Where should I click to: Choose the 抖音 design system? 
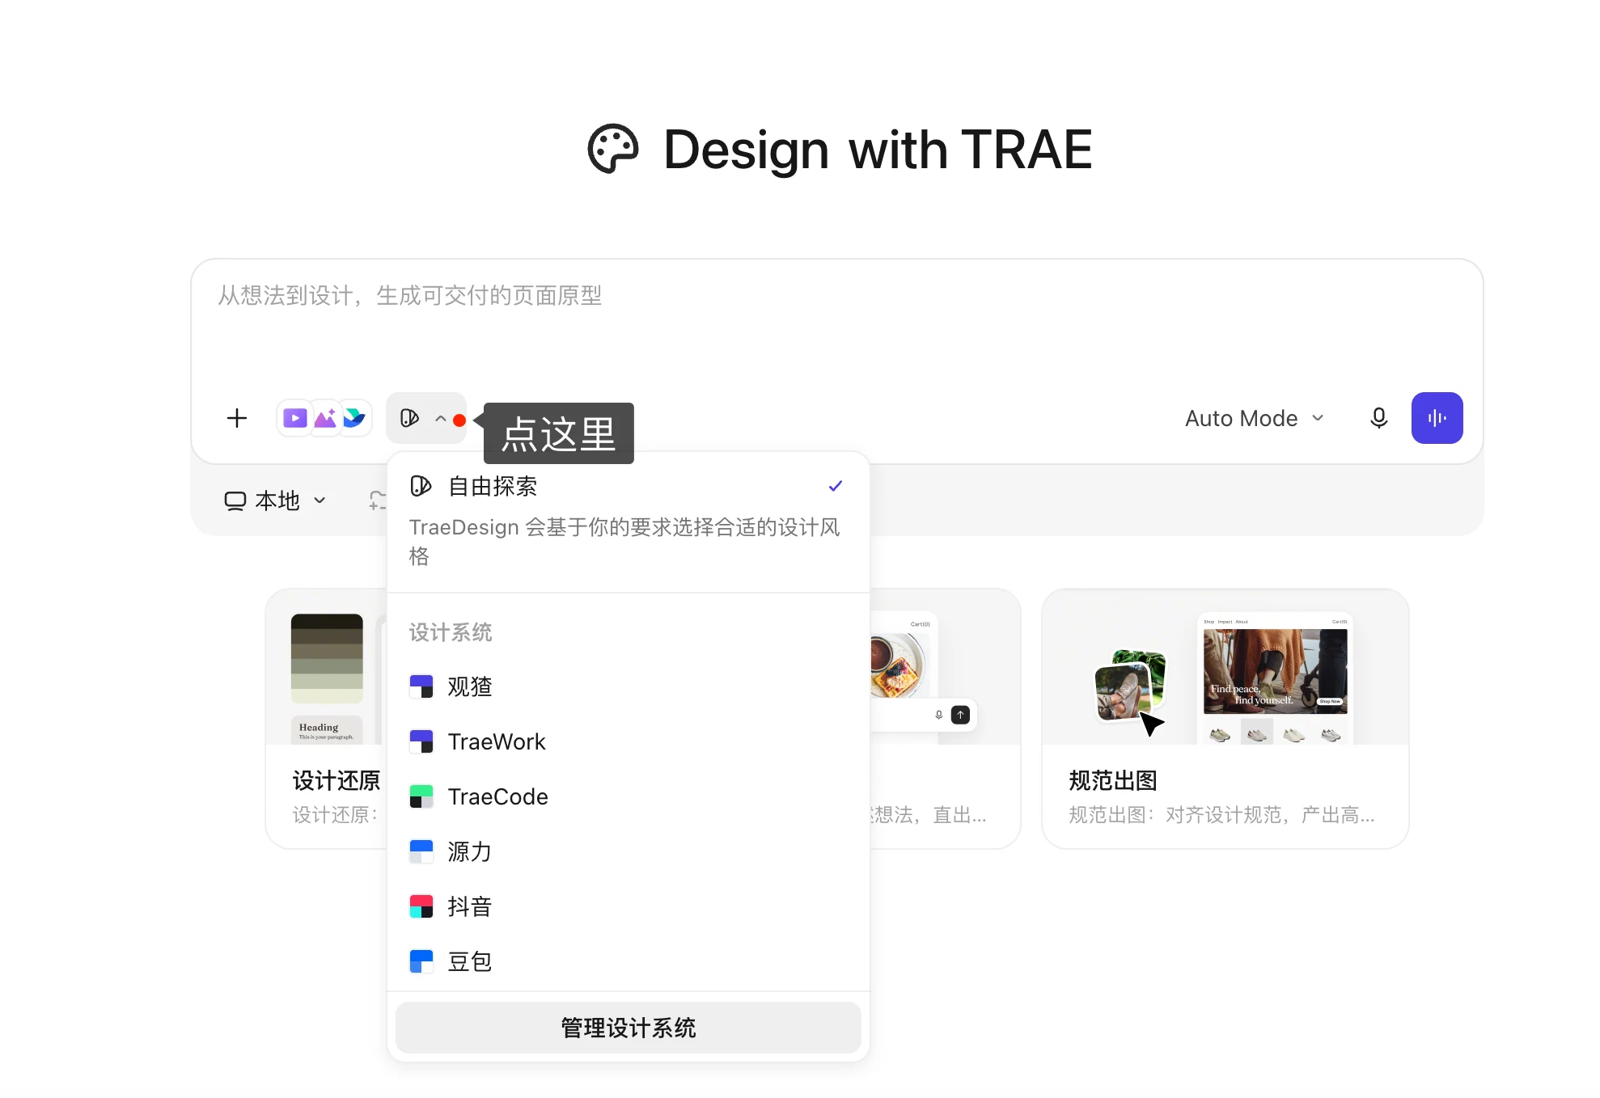click(629, 906)
